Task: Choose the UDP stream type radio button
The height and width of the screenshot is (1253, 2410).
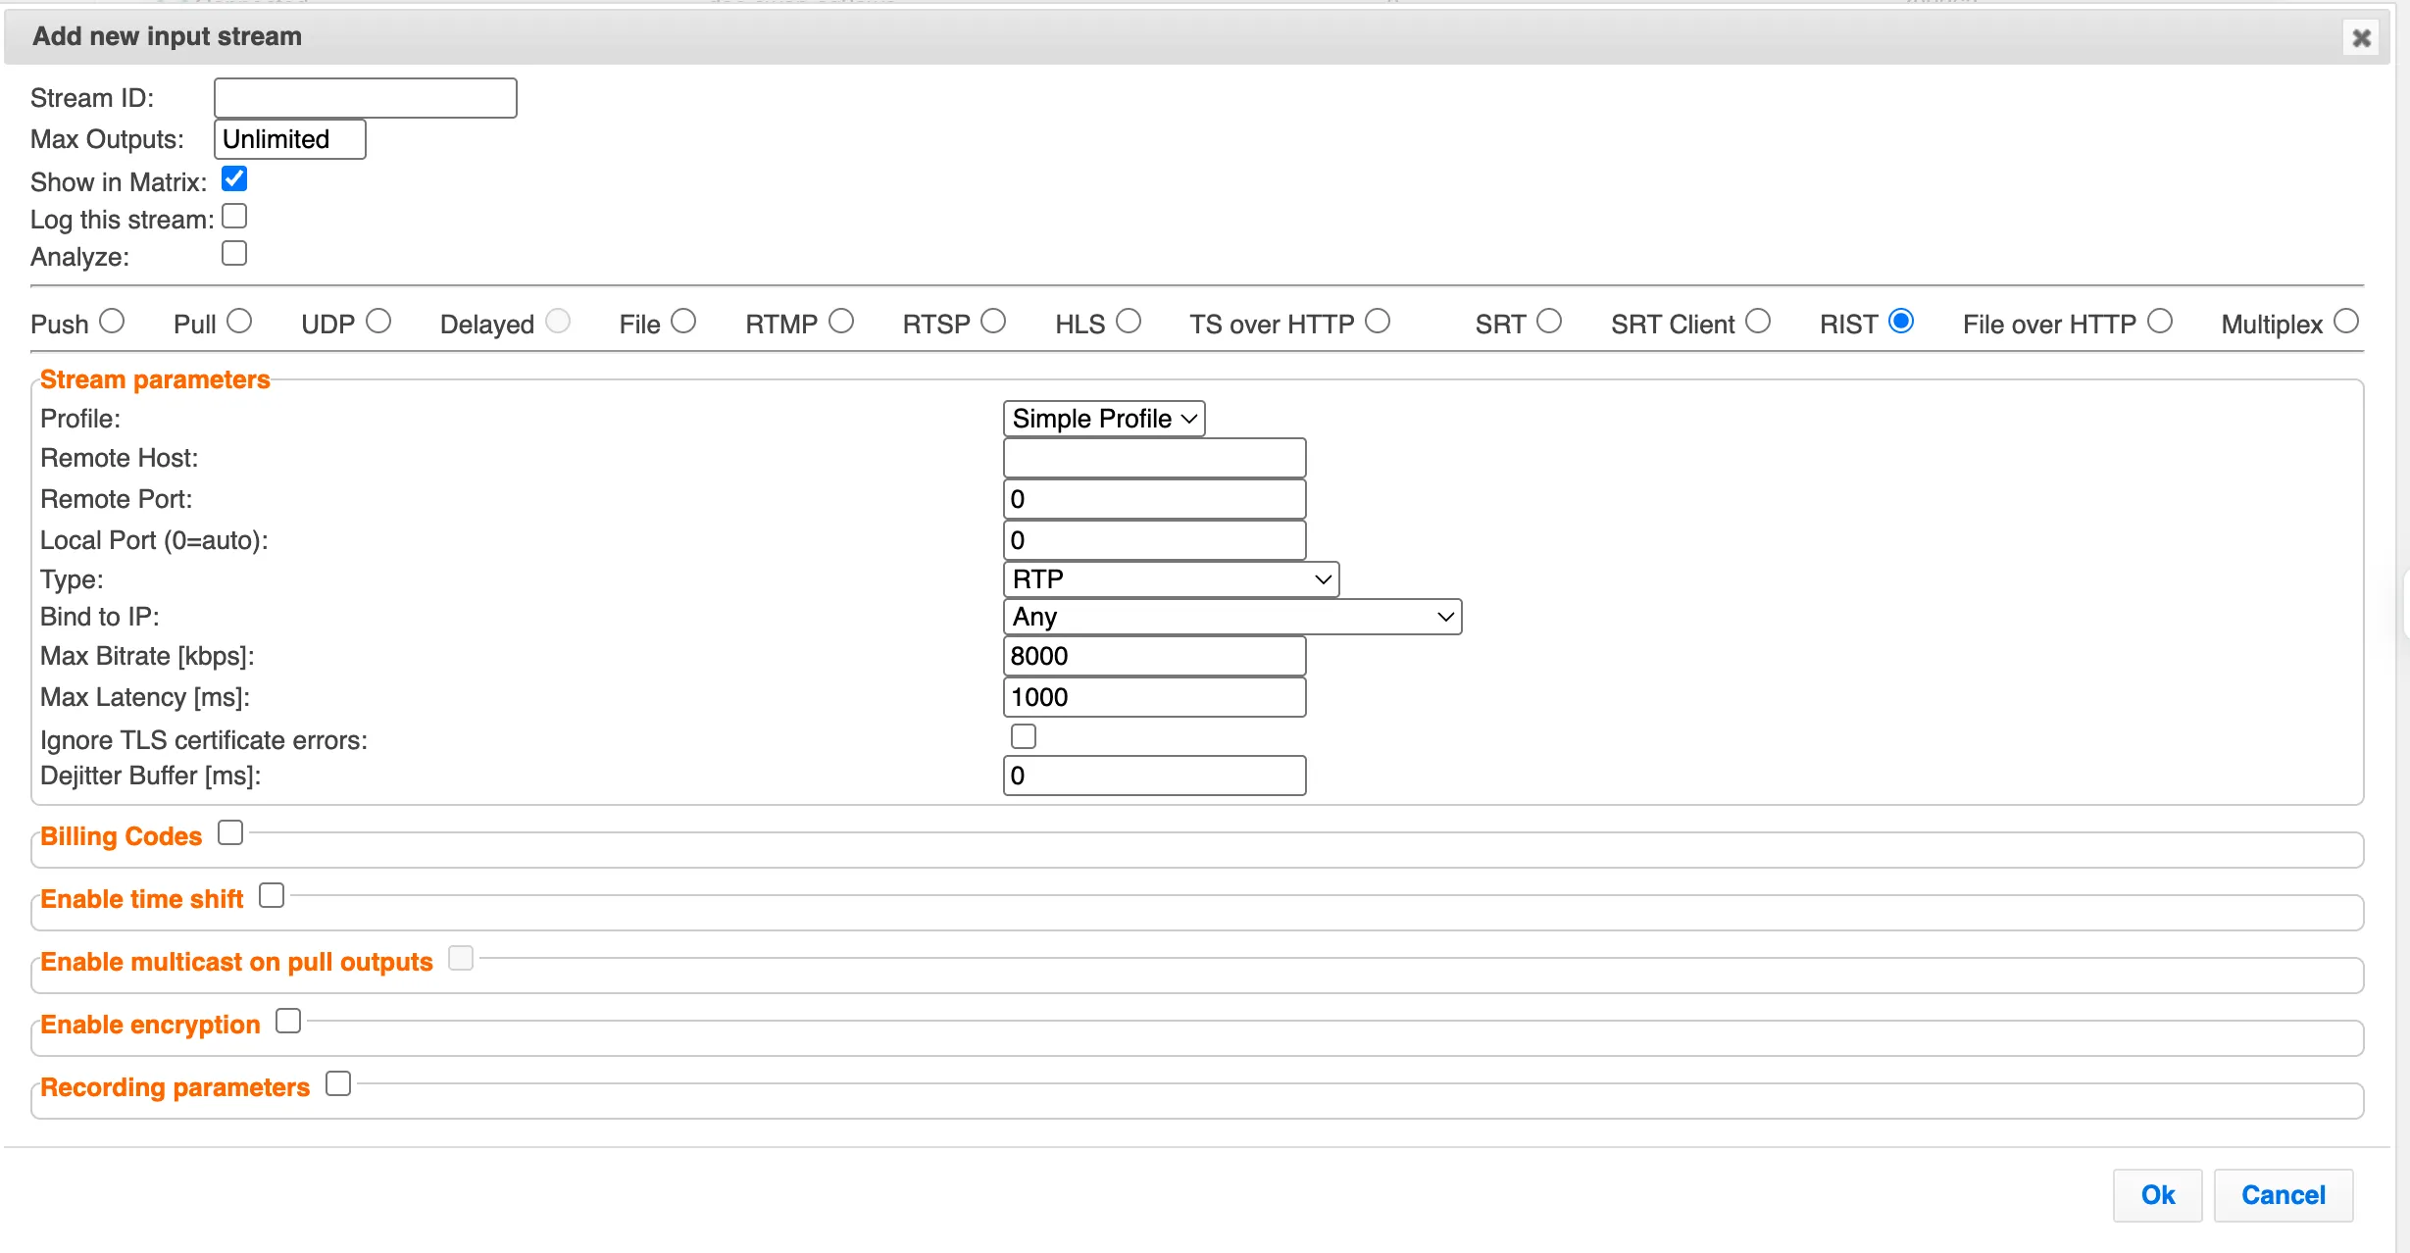Action: tap(378, 322)
